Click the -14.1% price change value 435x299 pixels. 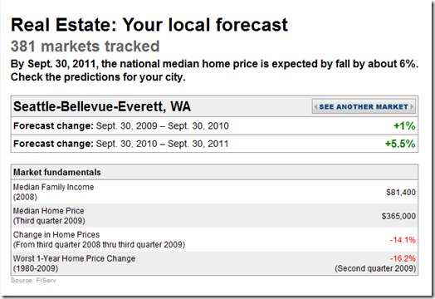403,240
